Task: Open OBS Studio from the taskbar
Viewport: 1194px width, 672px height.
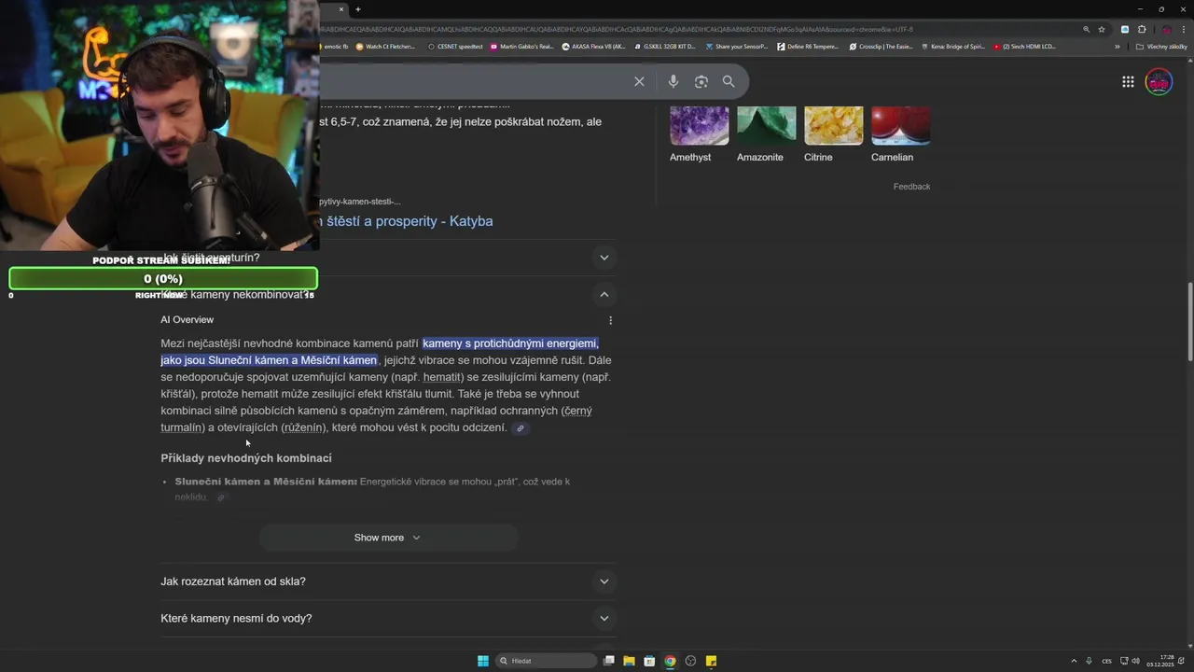Action: [690, 661]
